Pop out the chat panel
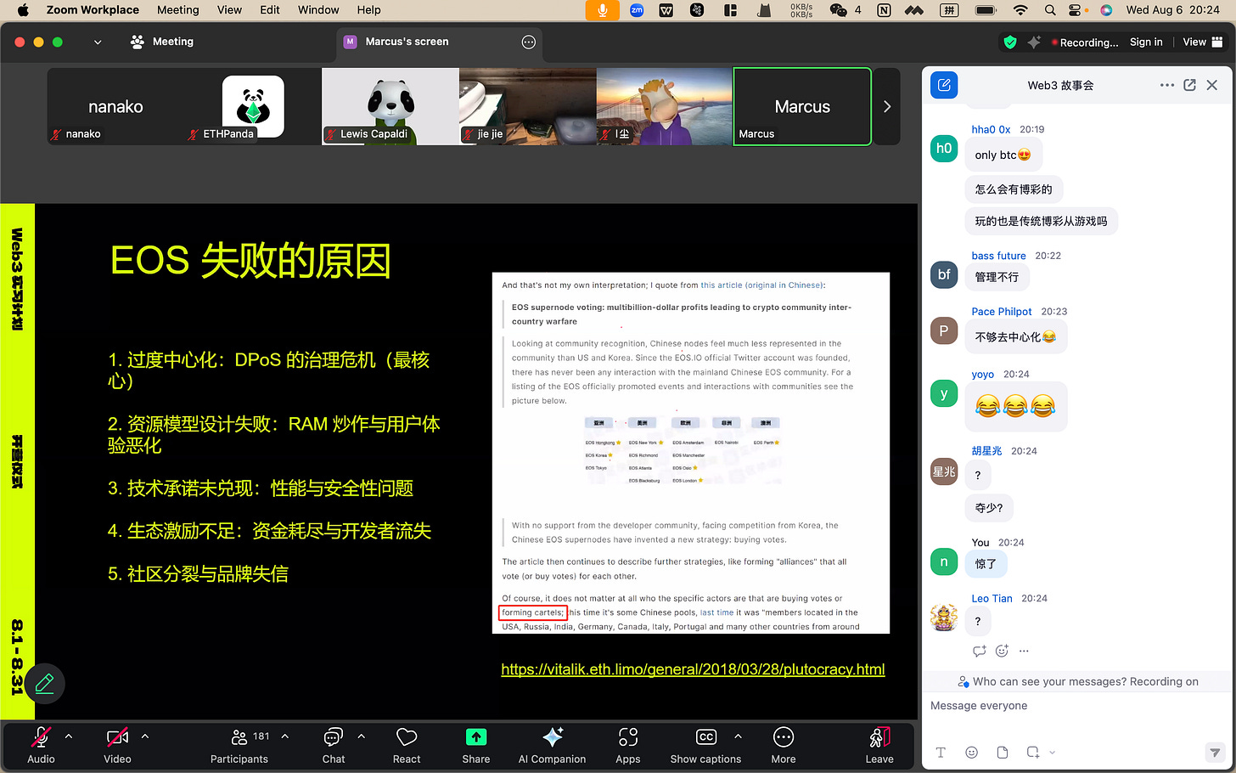The image size is (1236, 773). (1189, 85)
